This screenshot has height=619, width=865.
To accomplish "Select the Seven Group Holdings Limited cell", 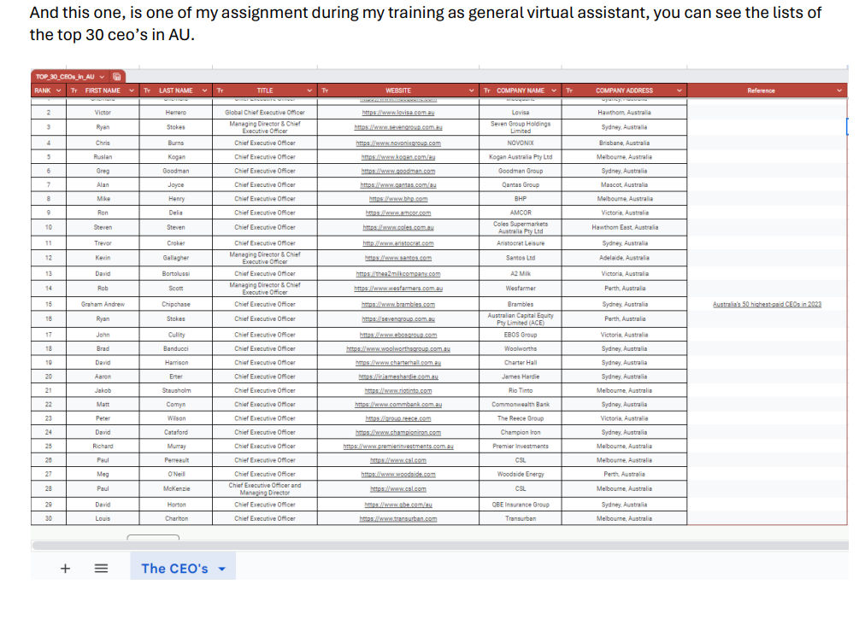I will 521,127.
